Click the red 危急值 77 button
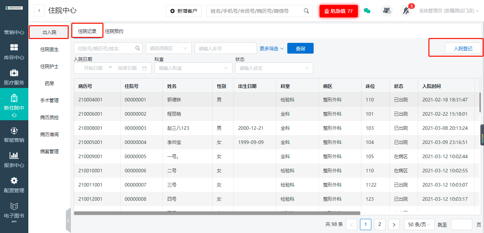Viewport: 484px width, 233px height. point(338,11)
